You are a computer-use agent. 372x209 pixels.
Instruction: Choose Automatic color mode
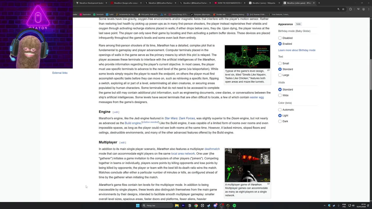point(280,110)
